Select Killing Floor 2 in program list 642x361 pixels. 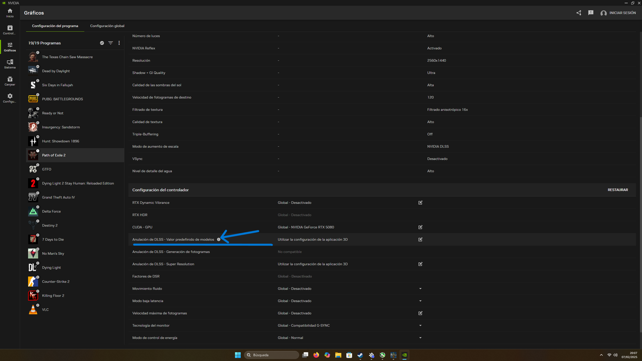coord(75,296)
